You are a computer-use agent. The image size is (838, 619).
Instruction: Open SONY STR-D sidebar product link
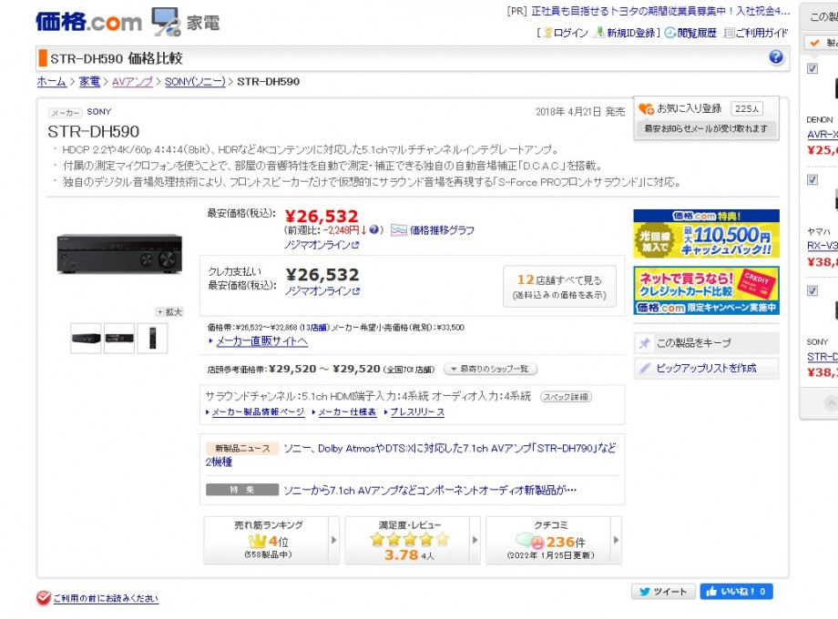(823, 357)
